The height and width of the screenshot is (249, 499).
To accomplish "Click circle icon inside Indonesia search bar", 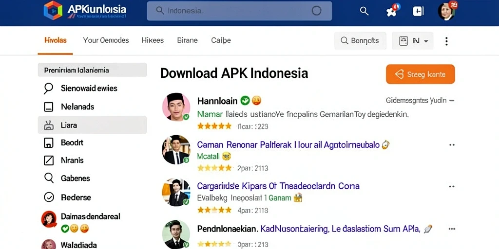I will [316, 11].
